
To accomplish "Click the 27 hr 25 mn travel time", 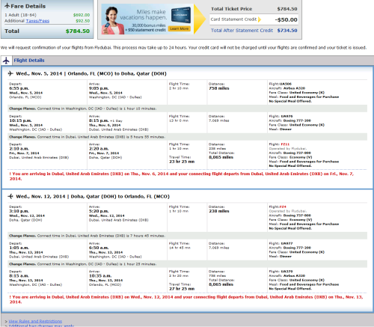I will point(182,289).
